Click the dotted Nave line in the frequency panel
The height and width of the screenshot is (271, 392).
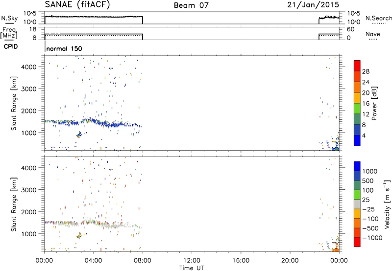click(94, 35)
